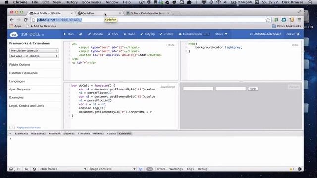Viewport: 317px width, 178px height.
Task: Open the Apple menu
Action: tap(6, 2)
